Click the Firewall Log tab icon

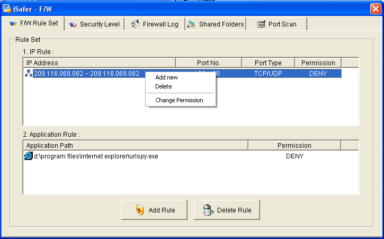(x=135, y=24)
